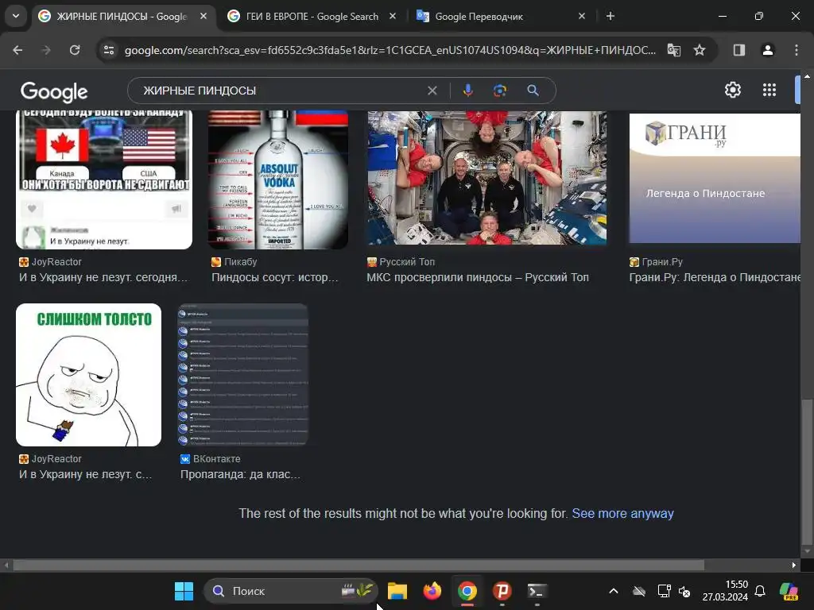
Task: Open Пропаганда: да клас… result link
Action: [240, 475]
